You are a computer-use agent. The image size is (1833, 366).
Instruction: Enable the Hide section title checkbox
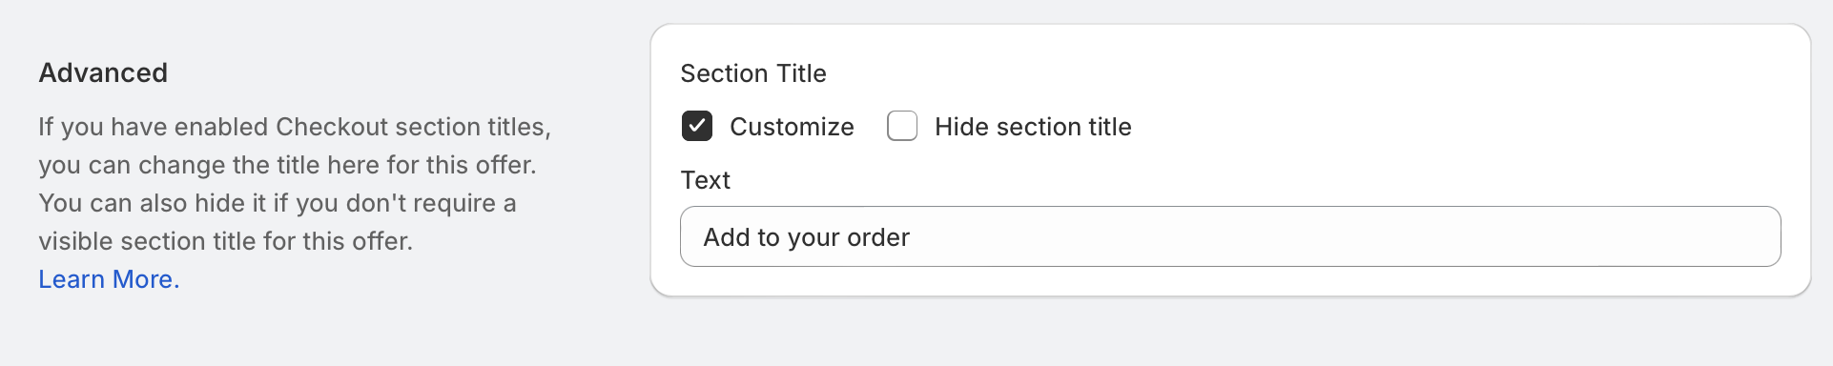pos(902,126)
